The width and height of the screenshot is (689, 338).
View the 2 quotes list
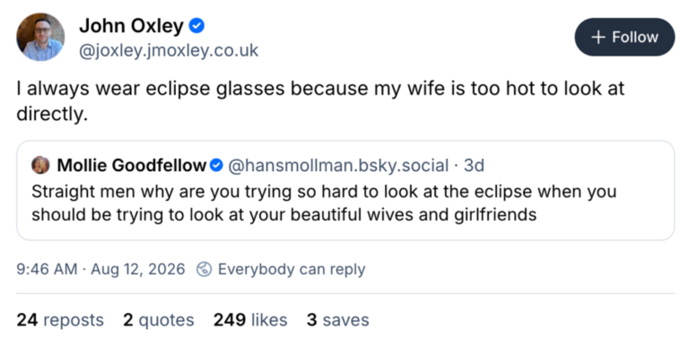[x=159, y=320]
